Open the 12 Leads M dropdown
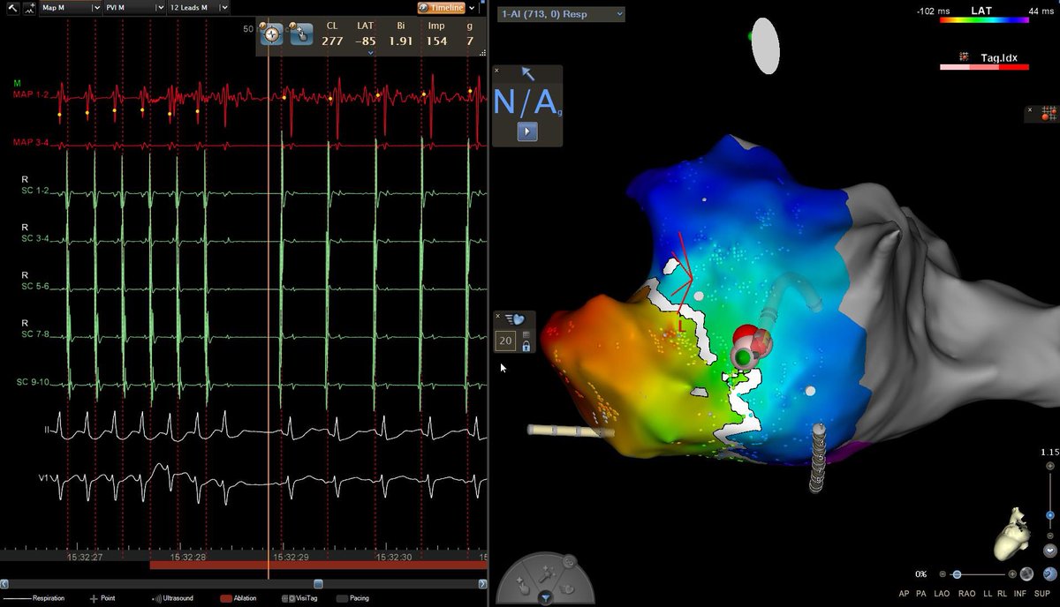Viewport: 1060px width, 607px height. click(223, 7)
